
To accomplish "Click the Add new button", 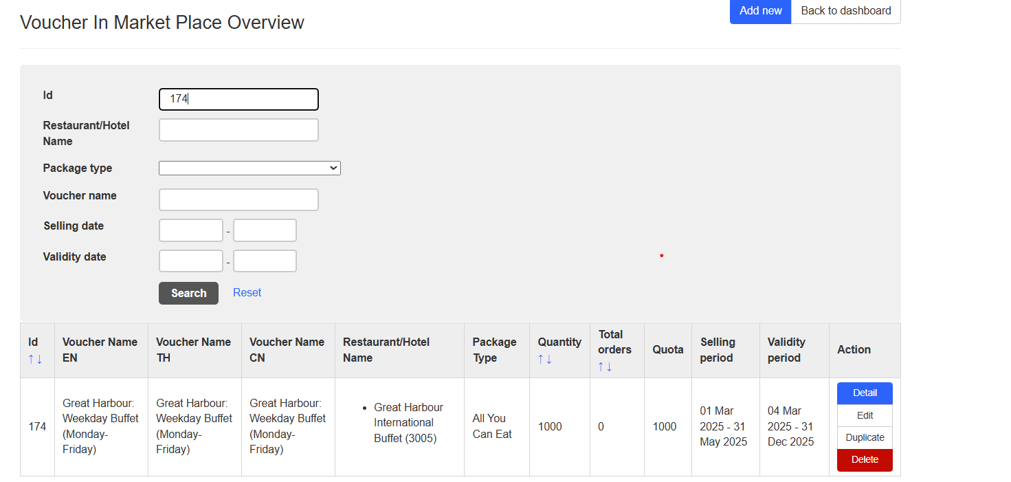I will (x=760, y=11).
